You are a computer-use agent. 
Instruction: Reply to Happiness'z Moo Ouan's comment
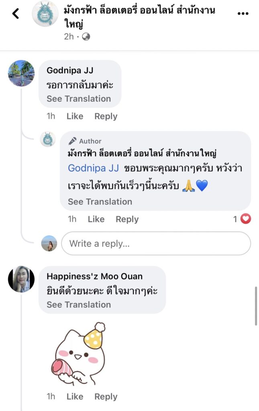[106, 397]
